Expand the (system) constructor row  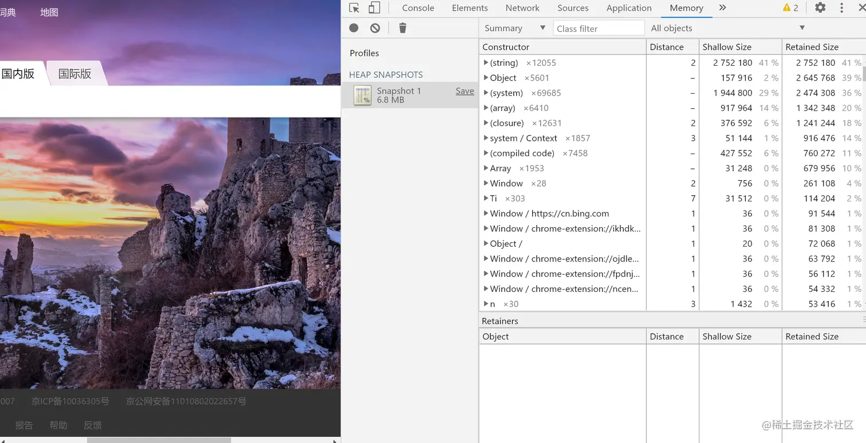(x=486, y=93)
